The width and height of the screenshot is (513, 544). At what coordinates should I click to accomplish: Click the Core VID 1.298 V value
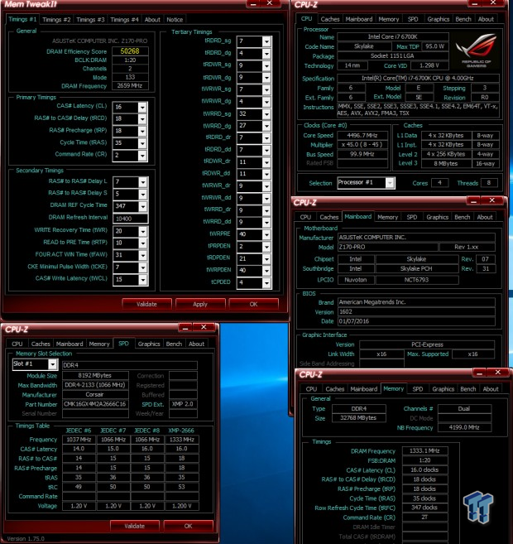(429, 65)
